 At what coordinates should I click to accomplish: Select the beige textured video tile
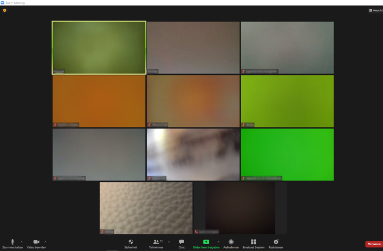click(x=146, y=208)
